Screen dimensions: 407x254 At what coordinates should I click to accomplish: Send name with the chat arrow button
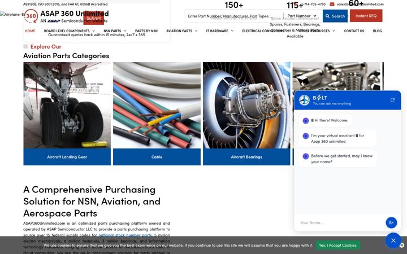[391, 222]
